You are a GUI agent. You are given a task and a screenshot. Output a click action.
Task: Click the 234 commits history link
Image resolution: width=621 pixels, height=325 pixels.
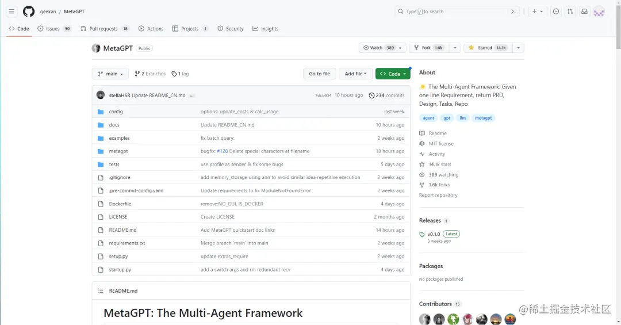pyautogui.click(x=386, y=95)
